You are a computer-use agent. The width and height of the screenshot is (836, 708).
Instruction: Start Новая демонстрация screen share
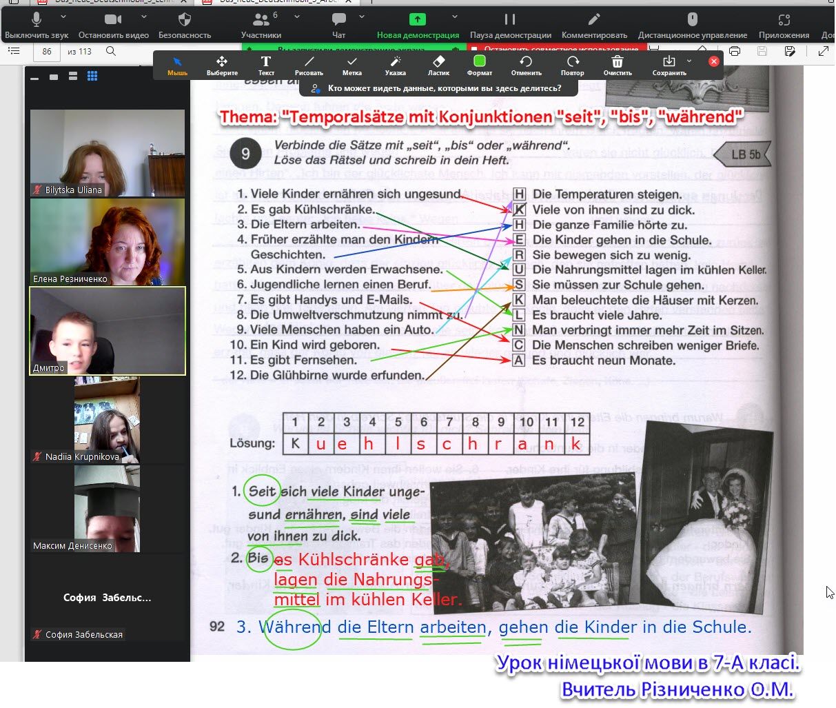pos(418,25)
